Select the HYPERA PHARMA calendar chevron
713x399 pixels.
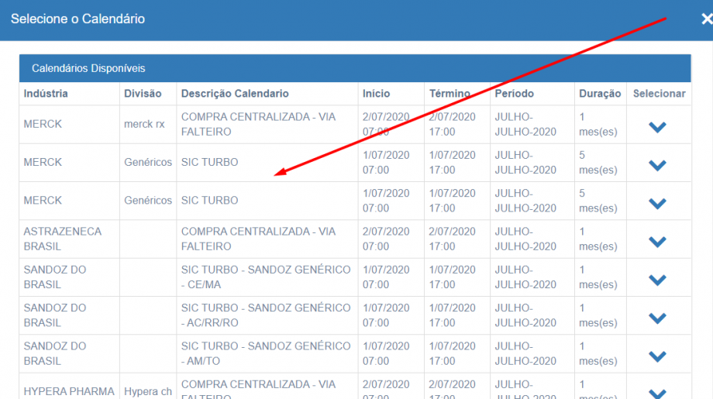657,392
